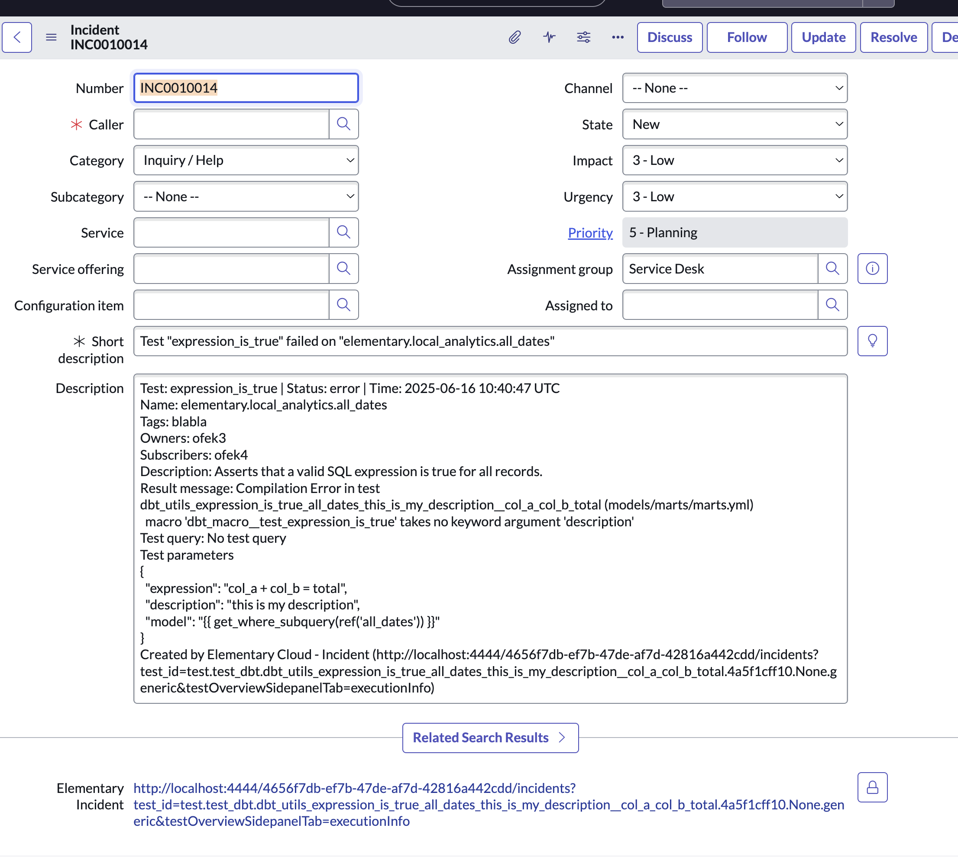Open the form context hamburger menu

click(52, 37)
